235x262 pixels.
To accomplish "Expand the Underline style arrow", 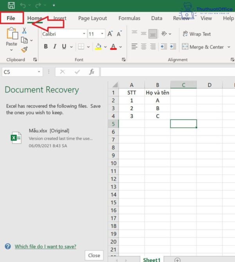I will point(71,47).
